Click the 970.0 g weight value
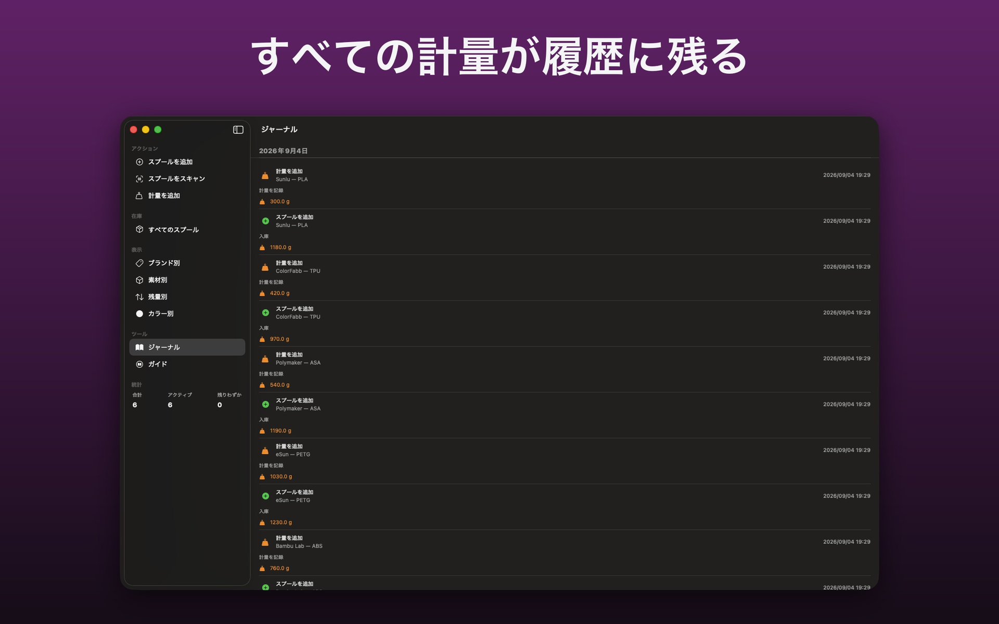999x624 pixels. coord(279,339)
